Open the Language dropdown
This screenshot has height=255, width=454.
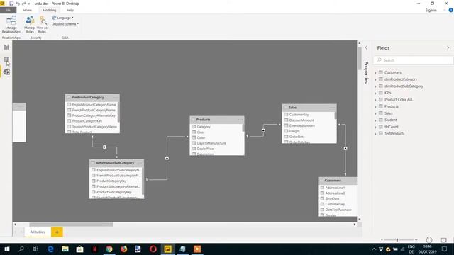pos(62,18)
